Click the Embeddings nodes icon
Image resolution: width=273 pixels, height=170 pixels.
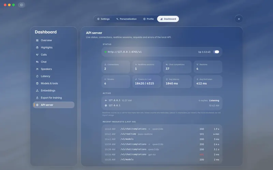[x=37, y=90]
